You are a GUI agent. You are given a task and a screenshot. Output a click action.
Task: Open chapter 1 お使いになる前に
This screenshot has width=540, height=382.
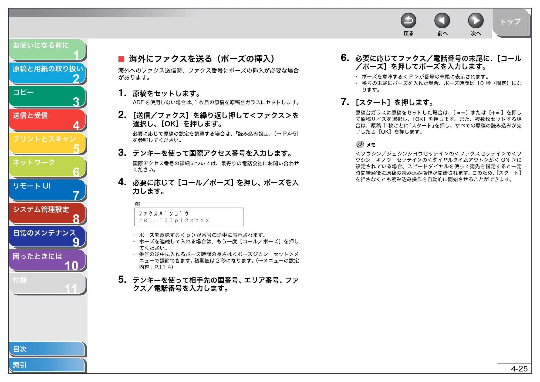pos(47,50)
